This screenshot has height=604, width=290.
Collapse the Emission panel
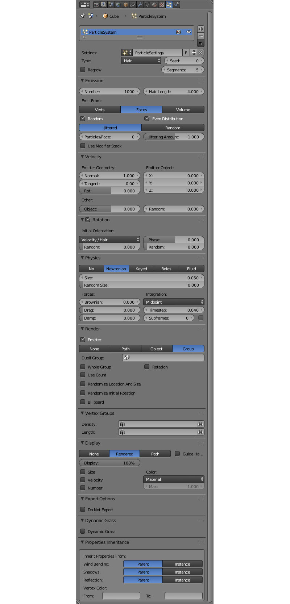pyautogui.click(x=82, y=80)
